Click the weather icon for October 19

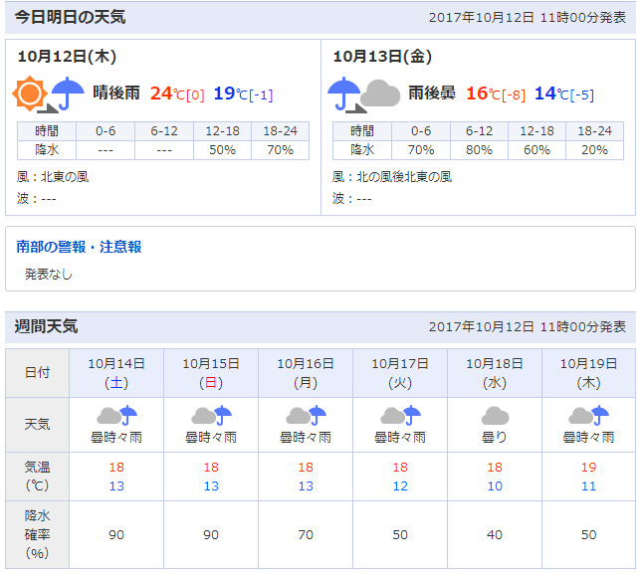(588, 416)
